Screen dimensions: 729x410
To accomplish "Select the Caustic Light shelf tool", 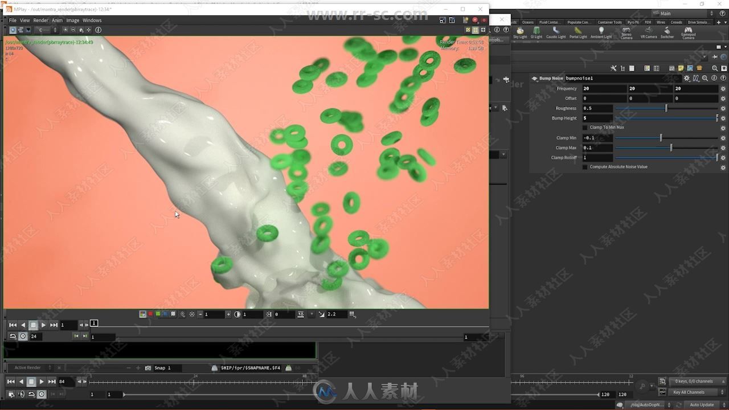I will (556, 33).
